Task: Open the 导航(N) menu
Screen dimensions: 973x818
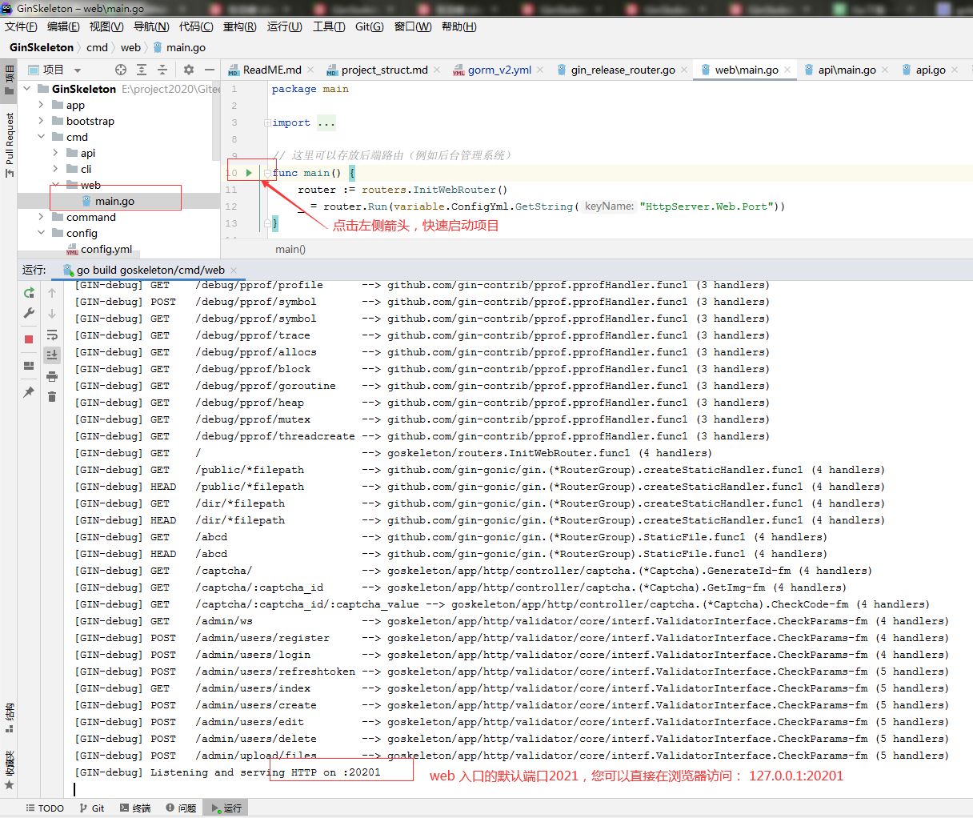Action: coord(151,26)
